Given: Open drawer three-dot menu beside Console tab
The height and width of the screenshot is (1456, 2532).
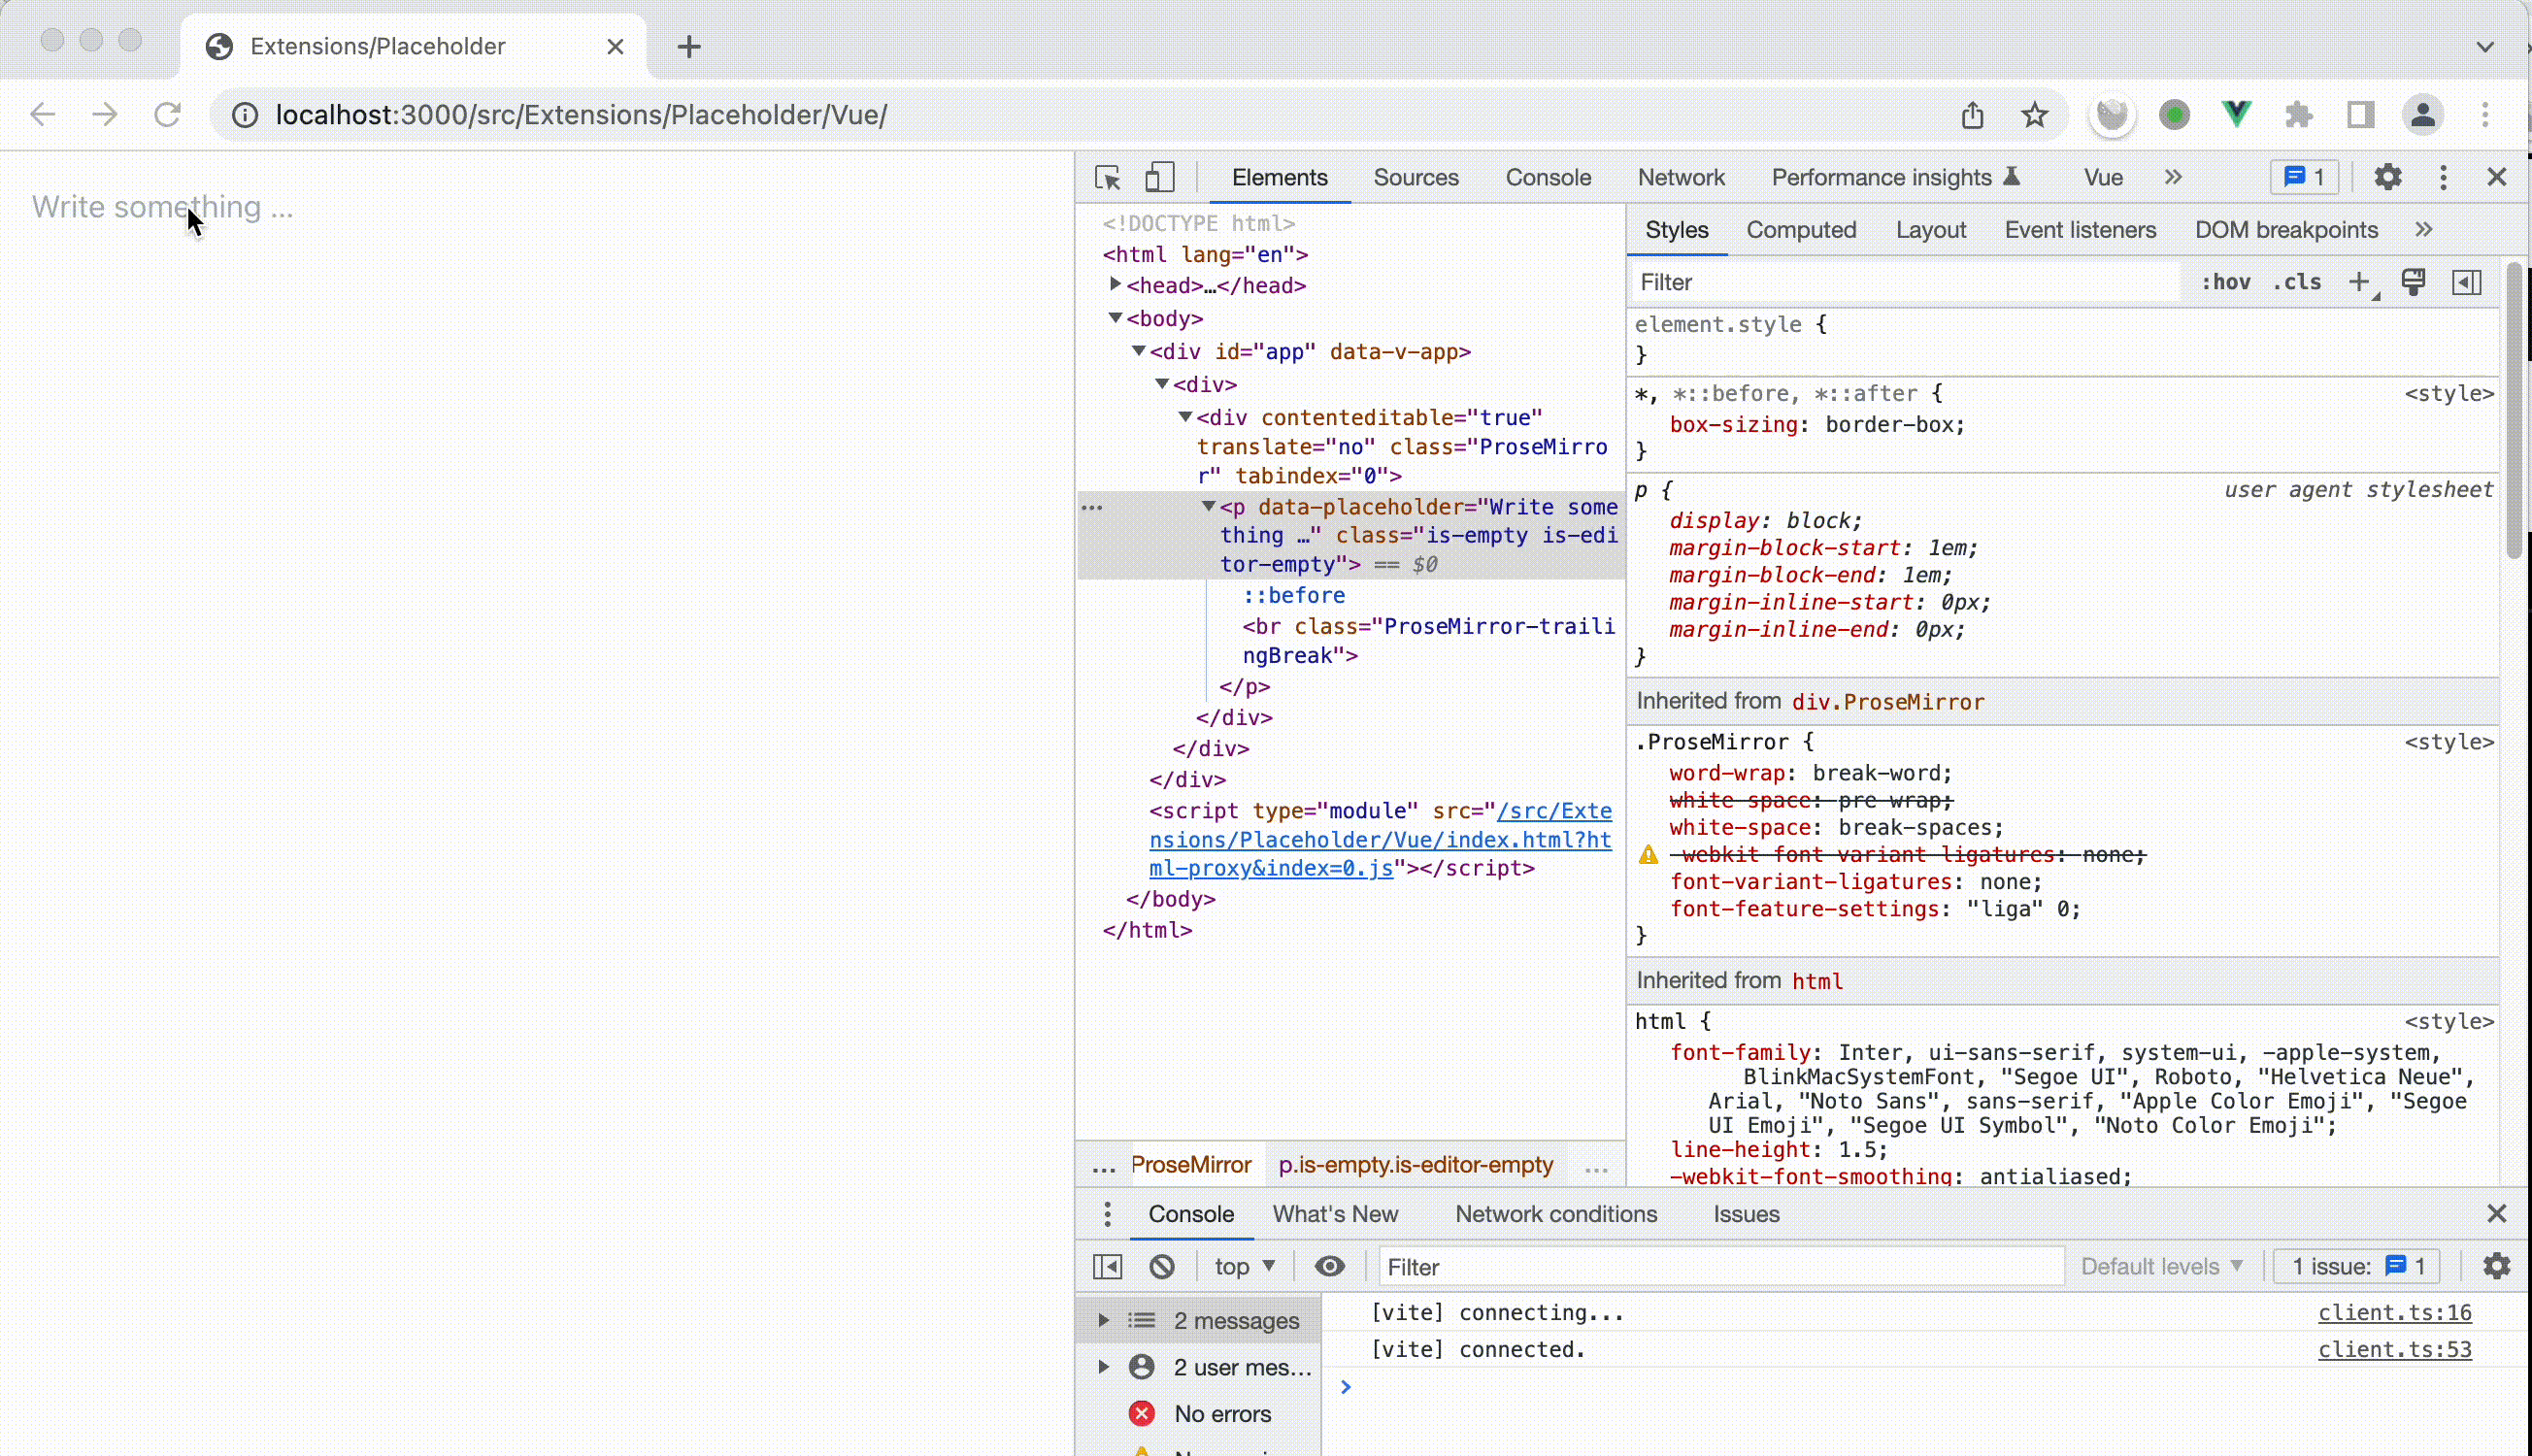Looking at the screenshot, I should click(1107, 1214).
